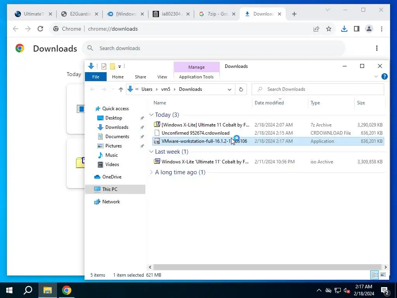Collapse the Last week (1) group
397x298 pixels.
151,152
